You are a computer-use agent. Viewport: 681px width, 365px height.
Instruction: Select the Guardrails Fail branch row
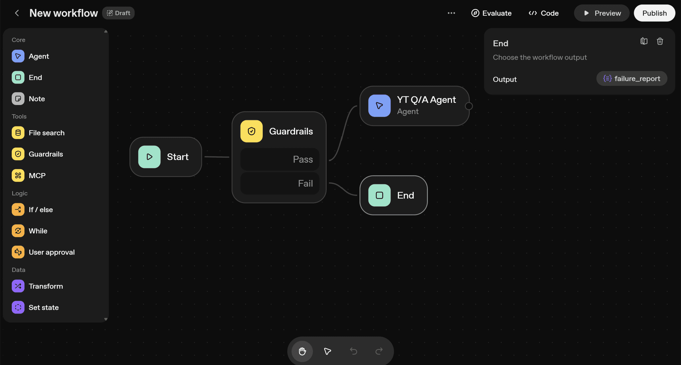(279, 183)
